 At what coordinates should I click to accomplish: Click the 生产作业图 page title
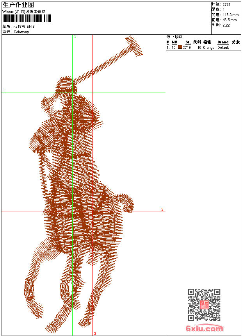coord(18,5)
